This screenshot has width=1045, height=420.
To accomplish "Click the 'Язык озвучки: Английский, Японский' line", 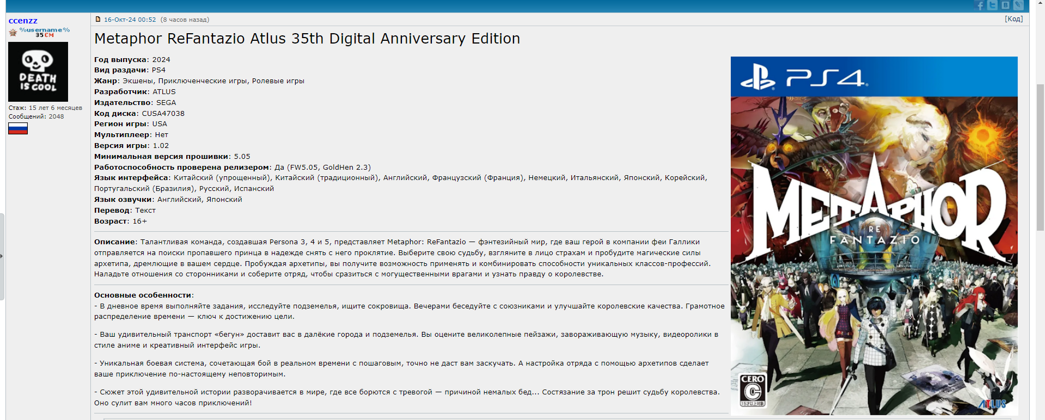I will (x=168, y=200).
